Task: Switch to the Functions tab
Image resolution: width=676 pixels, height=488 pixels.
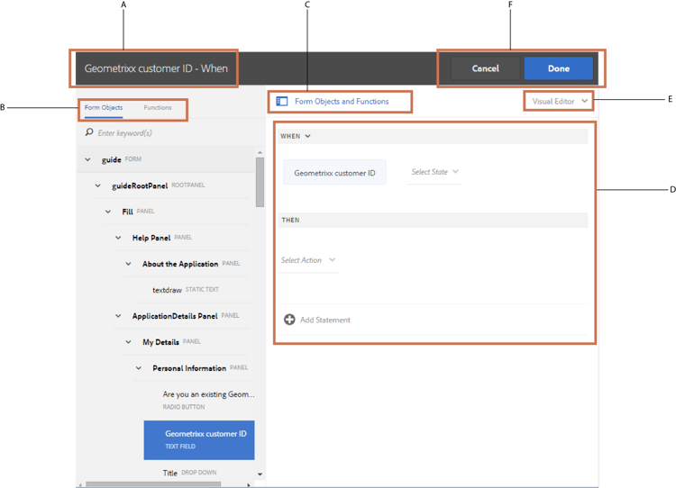Action: [158, 108]
